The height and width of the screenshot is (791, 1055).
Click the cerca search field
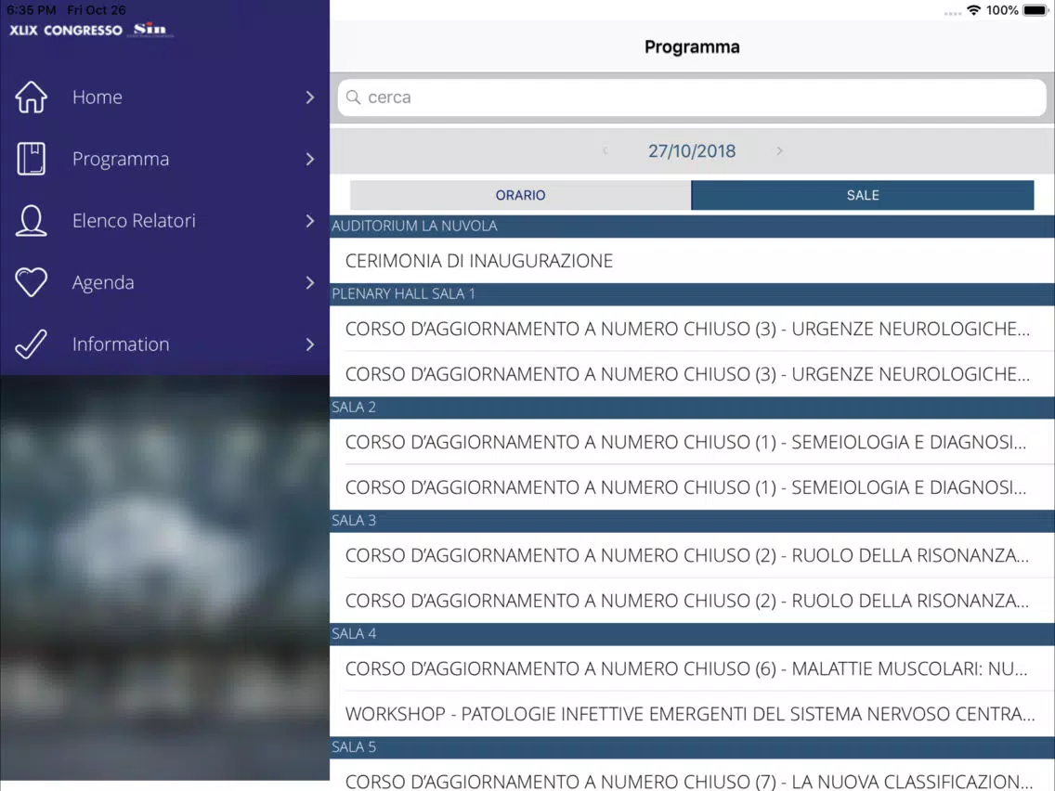click(692, 97)
